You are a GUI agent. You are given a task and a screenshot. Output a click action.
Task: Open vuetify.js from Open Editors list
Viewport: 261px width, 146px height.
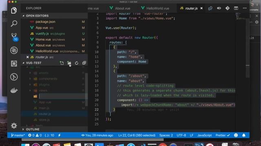[x=54, y=34]
